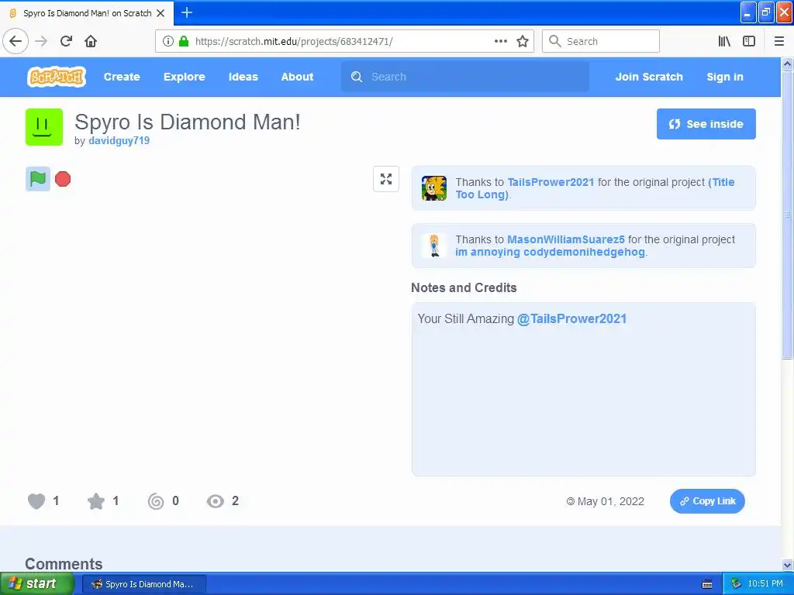
Task: Click Sign in
Action: click(725, 77)
